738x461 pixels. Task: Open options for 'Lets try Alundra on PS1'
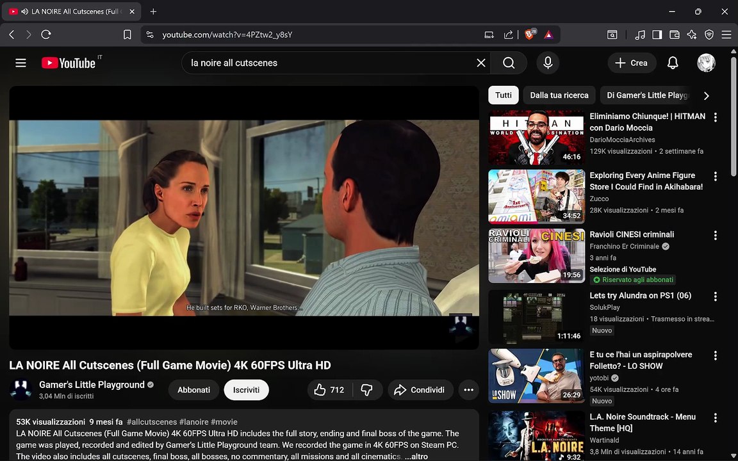(x=716, y=296)
